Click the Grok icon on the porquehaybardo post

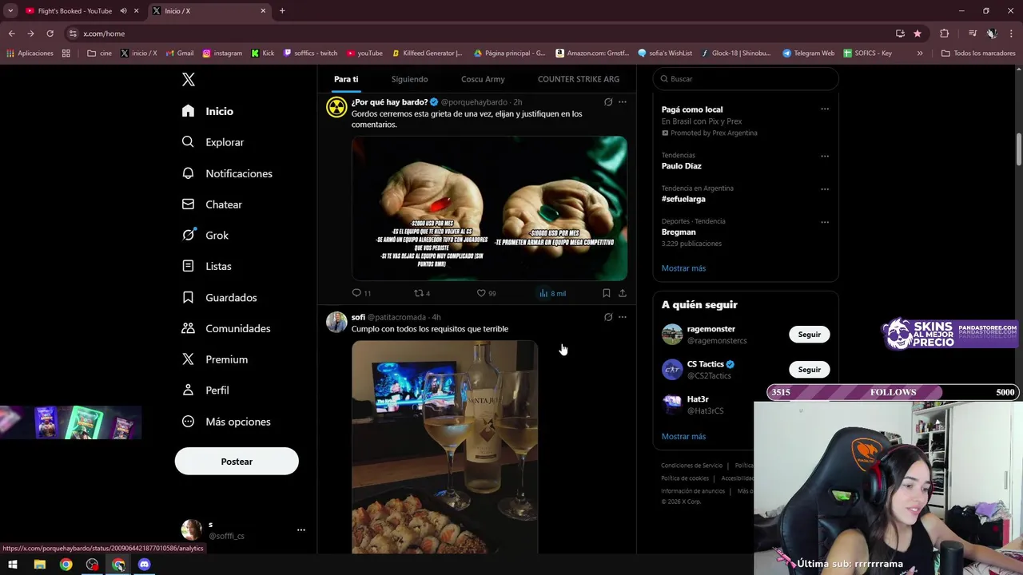coord(608,102)
